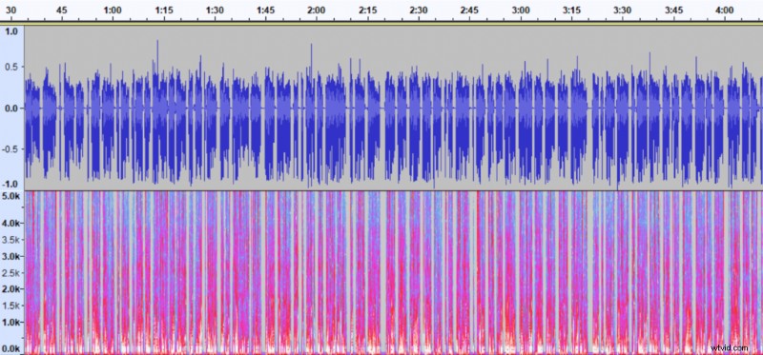
Task: Set position to 3:30 on the ruler
Action: click(x=623, y=10)
